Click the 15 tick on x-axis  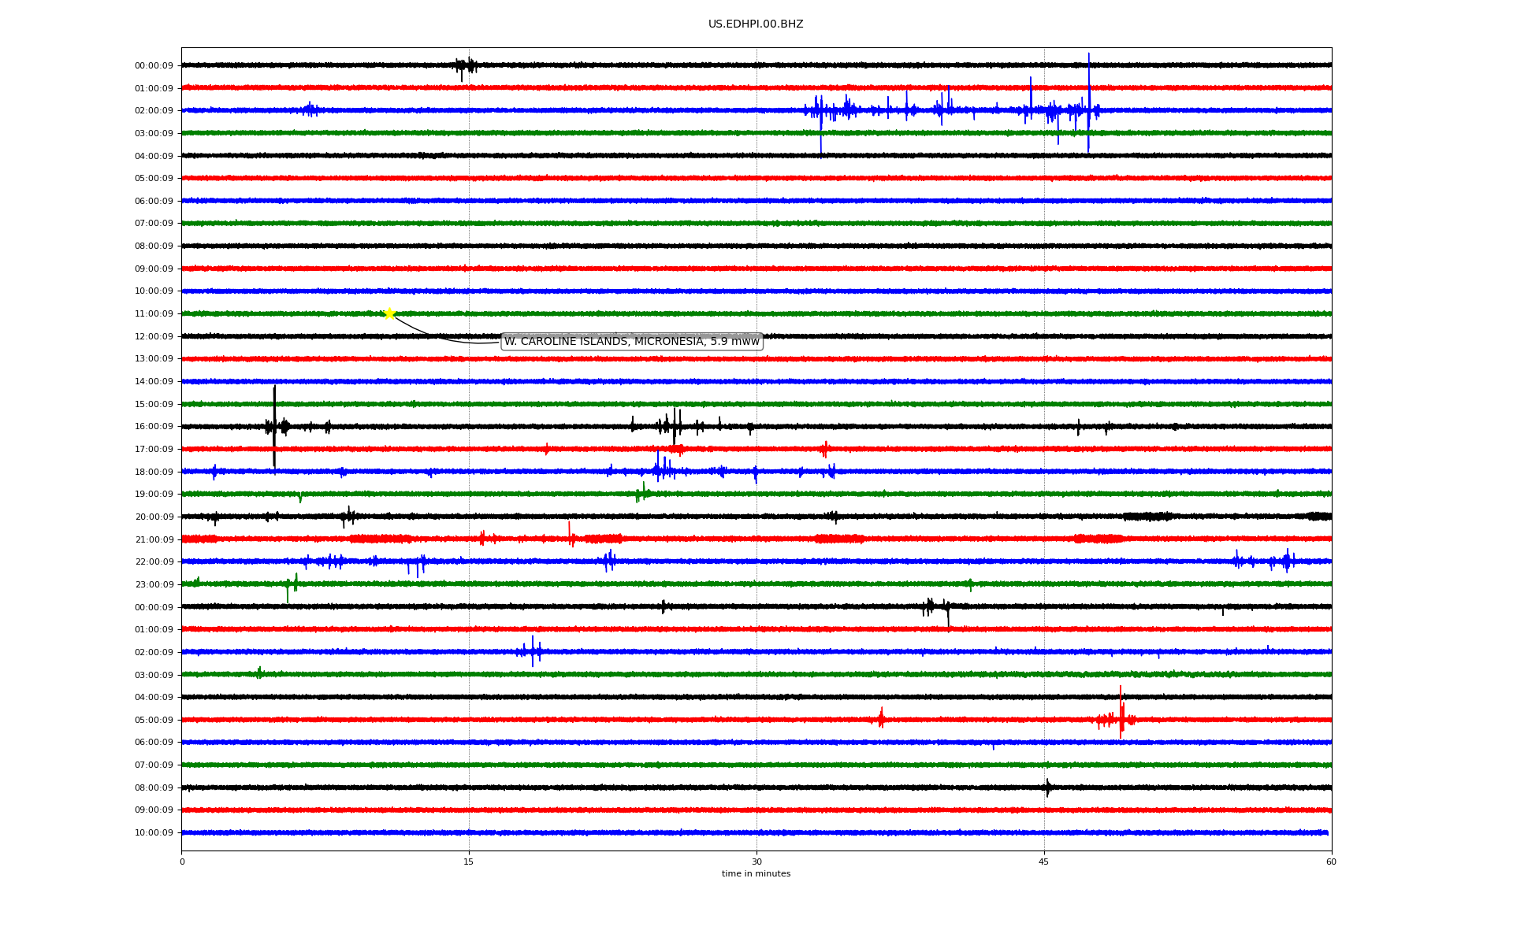coord(469,862)
